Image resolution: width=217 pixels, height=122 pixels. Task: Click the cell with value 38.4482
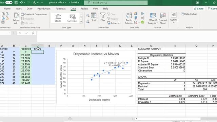click(x=26, y=83)
